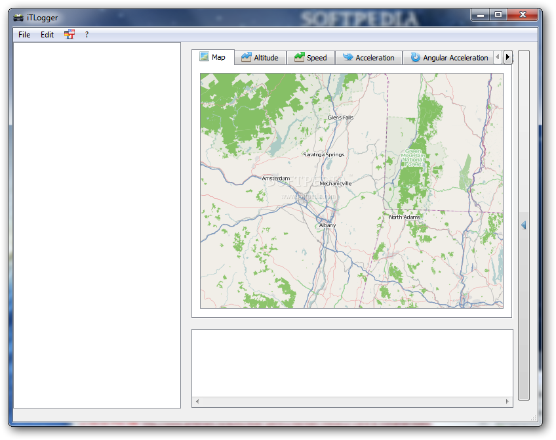The height and width of the screenshot is (440, 556).
Task: Click the language flags icon in menu bar
Action: 69,34
